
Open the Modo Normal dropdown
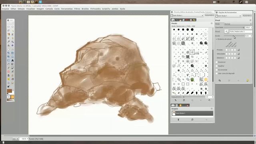pos(238,24)
